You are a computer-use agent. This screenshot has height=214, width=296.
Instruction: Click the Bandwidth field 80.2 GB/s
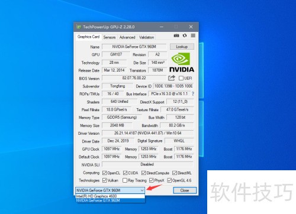click(177, 125)
